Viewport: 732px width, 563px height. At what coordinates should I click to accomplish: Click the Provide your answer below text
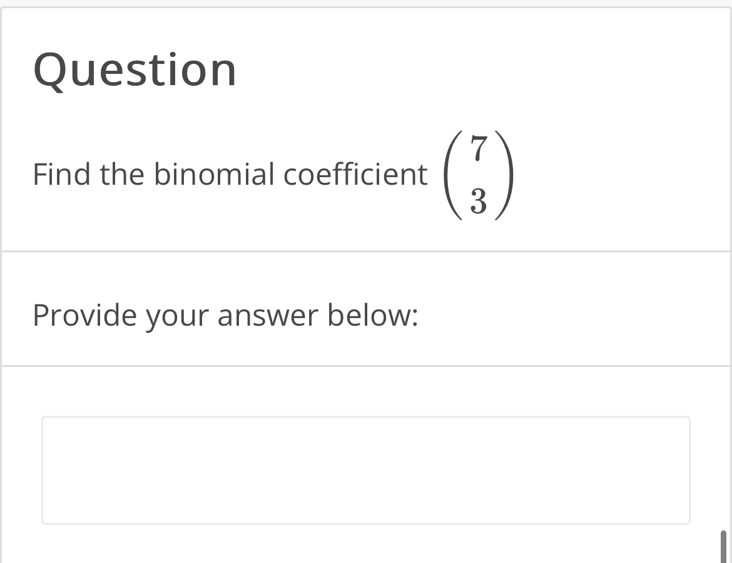pyautogui.click(x=228, y=315)
